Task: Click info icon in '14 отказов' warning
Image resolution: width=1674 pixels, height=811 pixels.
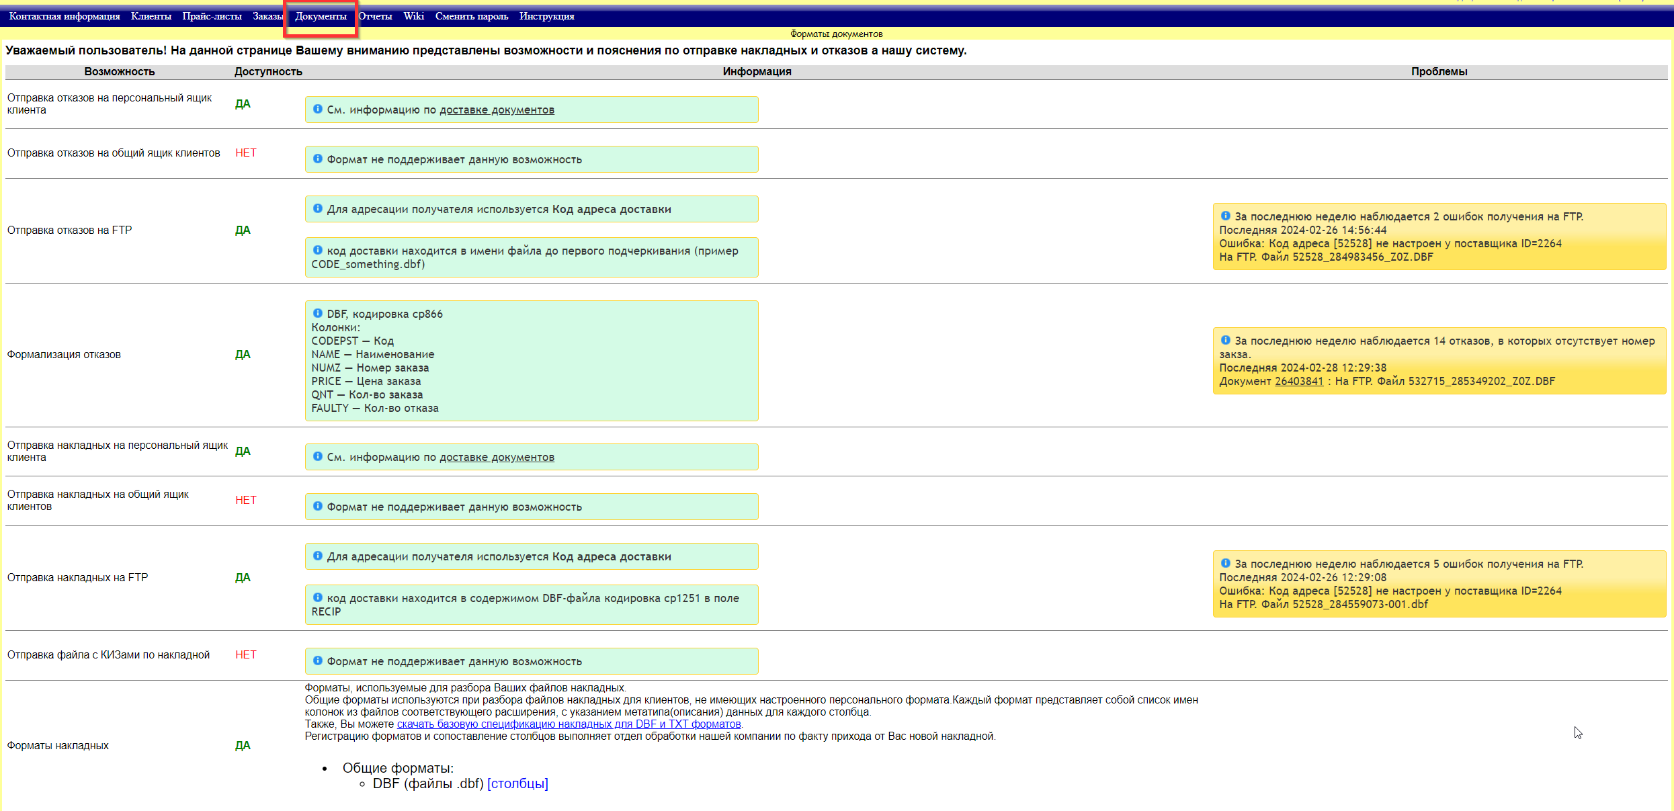Action: pyautogui.click(x=1226, y=340)
